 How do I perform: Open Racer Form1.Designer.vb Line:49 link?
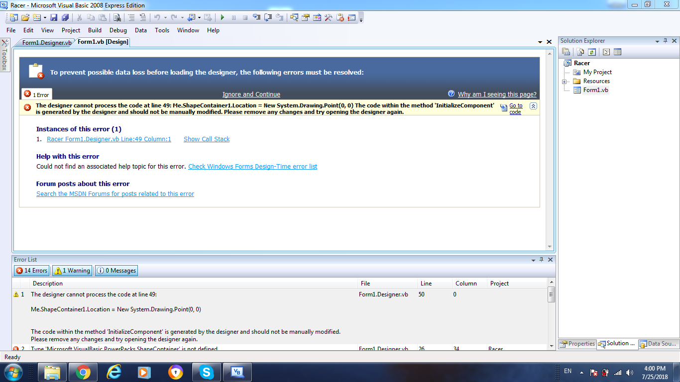click(109, 139)
